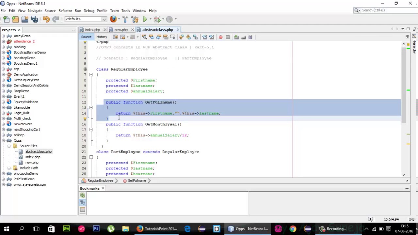Image resolution: width=418 pixels, height=235 pixels.
Task: Run the project with green play icon
Action: (145, 19)
